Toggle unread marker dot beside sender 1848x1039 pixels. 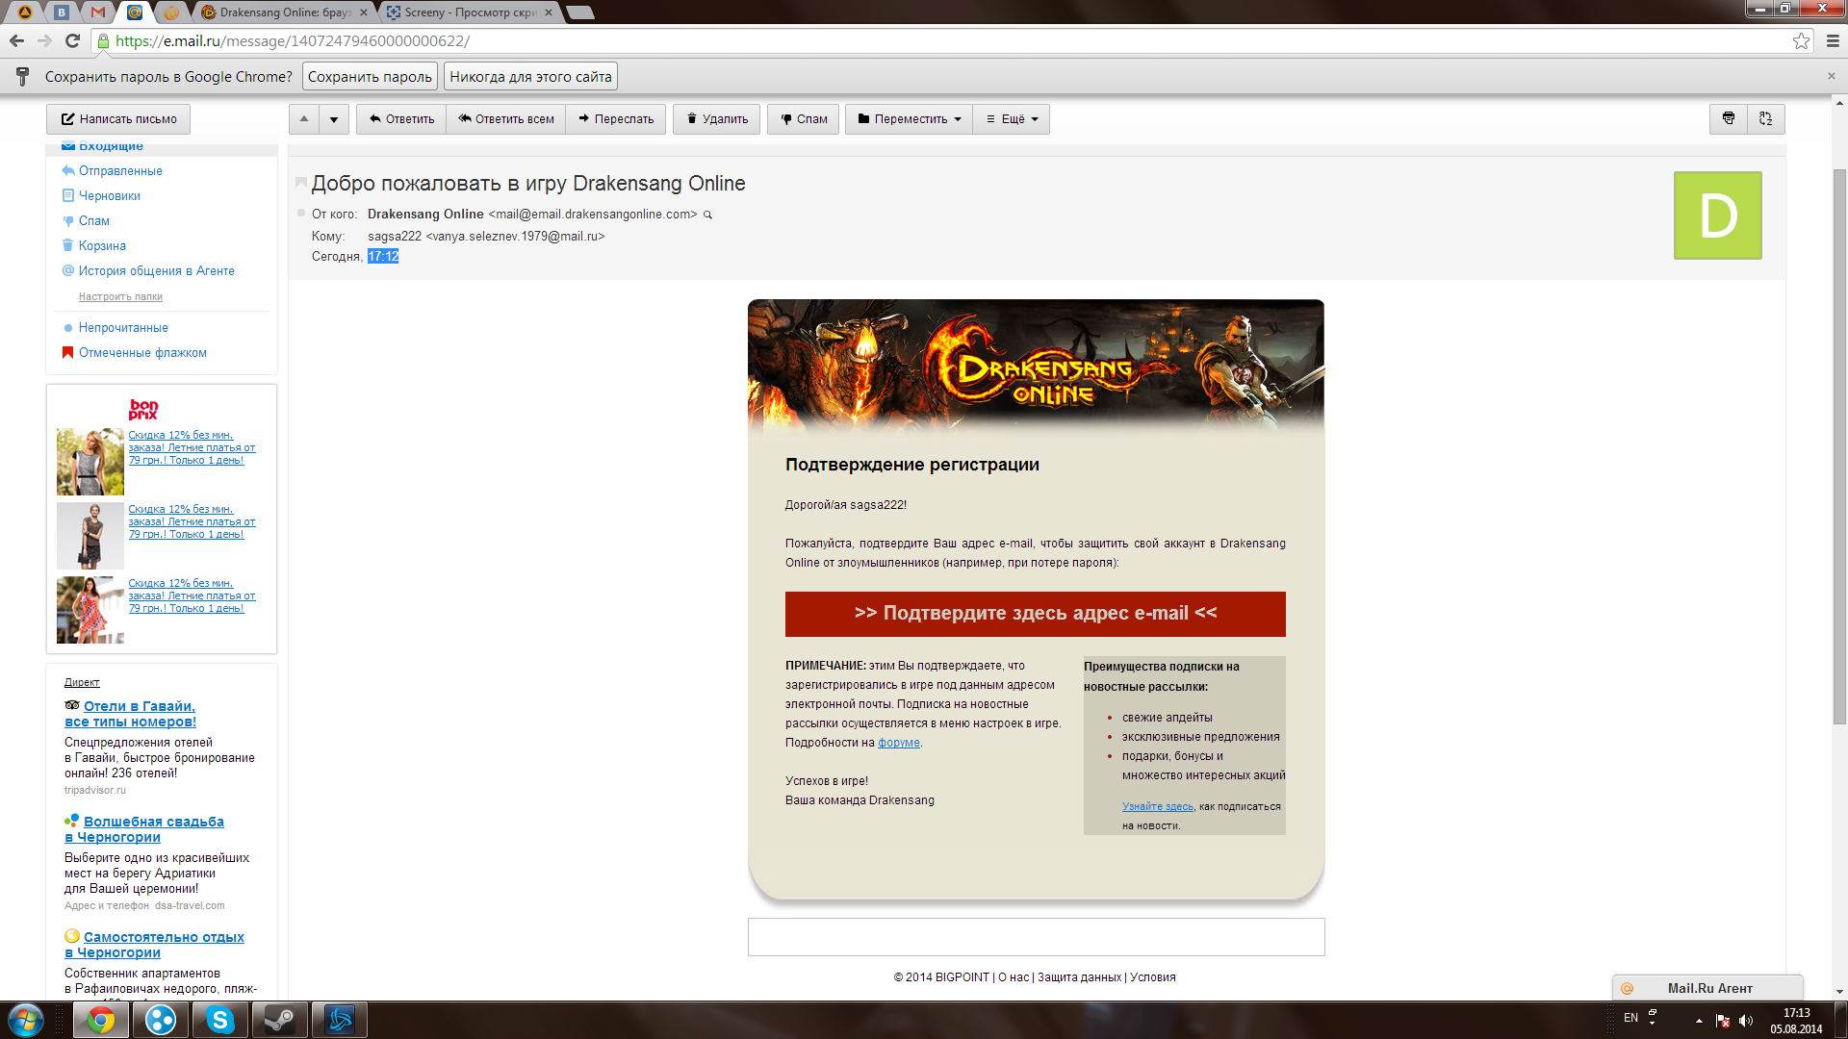301,214
